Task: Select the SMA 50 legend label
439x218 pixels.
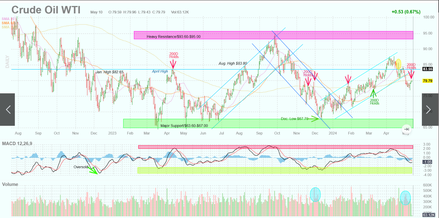Action: [x=8, y=23]
